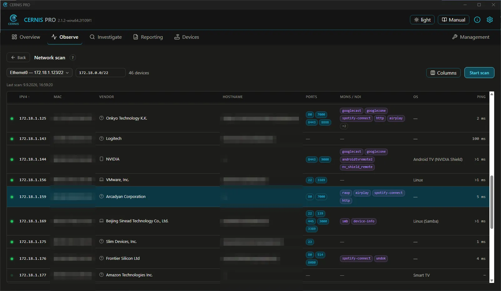The height and width of the screenshot is (291, 501).
Task: Click the table vertical scrollbar thumb
Action: coord(492,202)
